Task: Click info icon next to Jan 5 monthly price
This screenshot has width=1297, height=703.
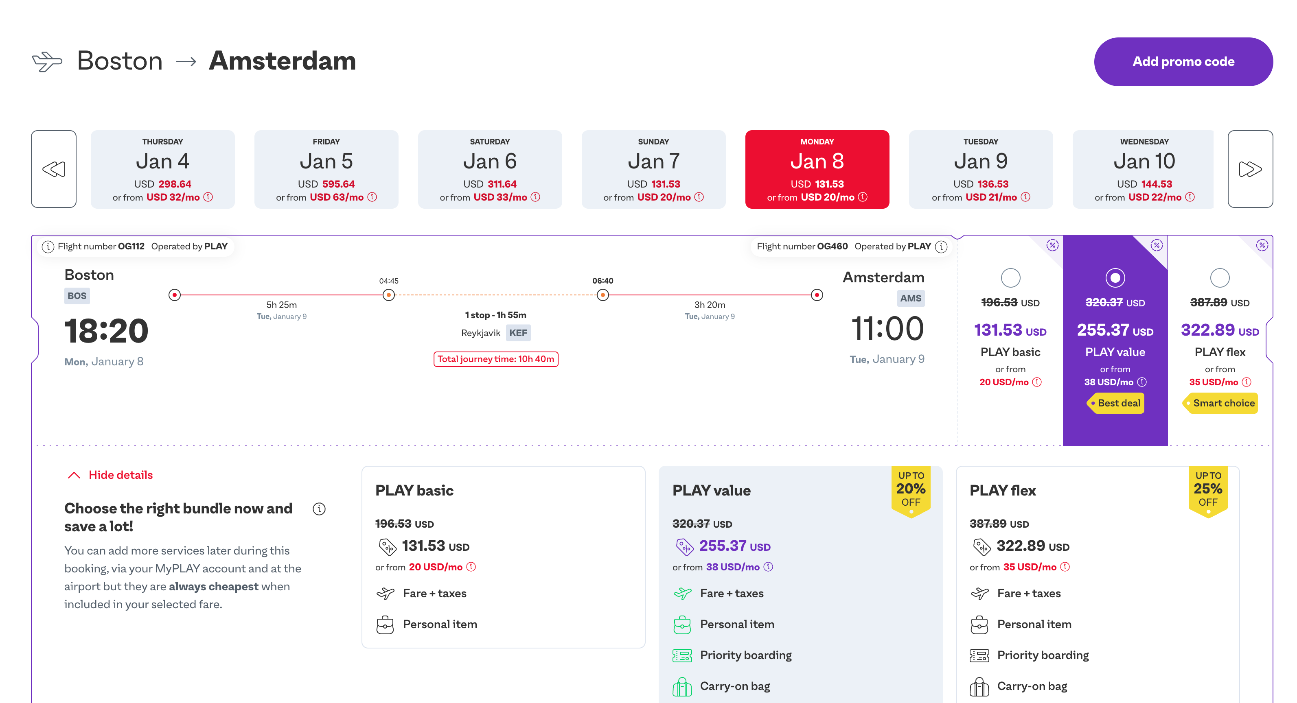Action: pyautogui.click(x=372, y=197)
